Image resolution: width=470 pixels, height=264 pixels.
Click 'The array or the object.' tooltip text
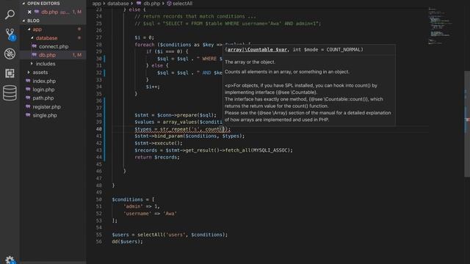pyautogui.click(x=250, y=62)
